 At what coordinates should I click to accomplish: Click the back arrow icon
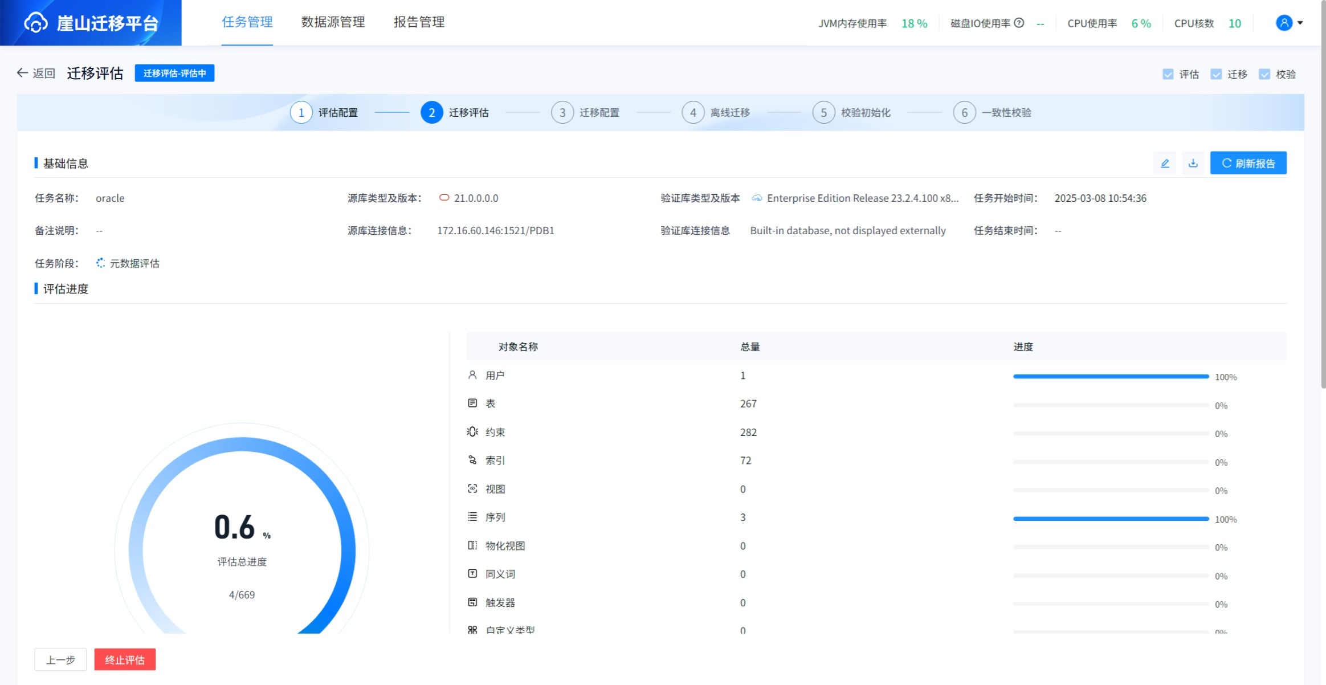click(22, 73)
